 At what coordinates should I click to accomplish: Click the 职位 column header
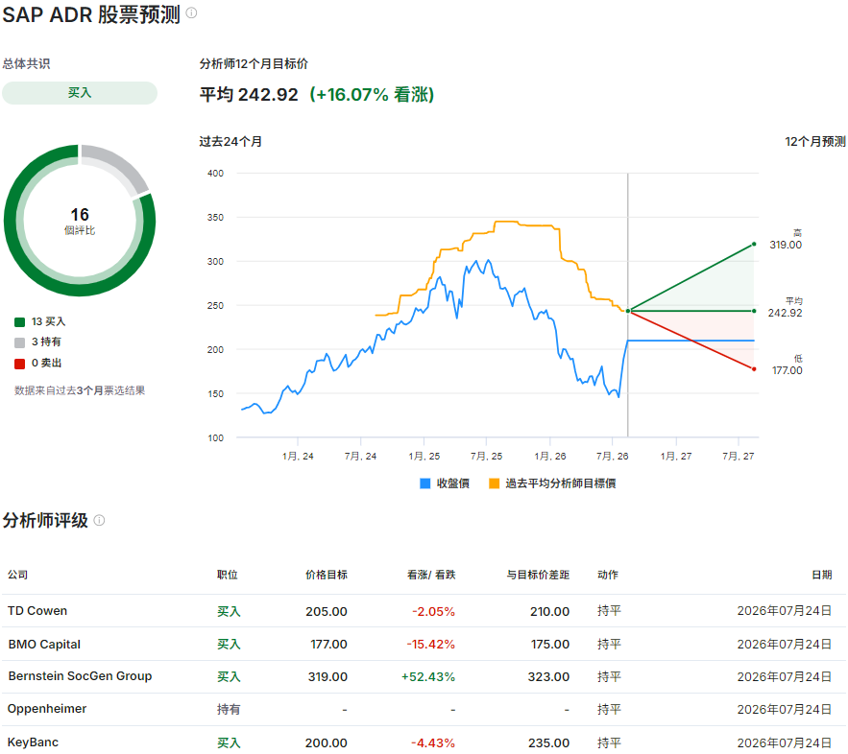(228, 575)
